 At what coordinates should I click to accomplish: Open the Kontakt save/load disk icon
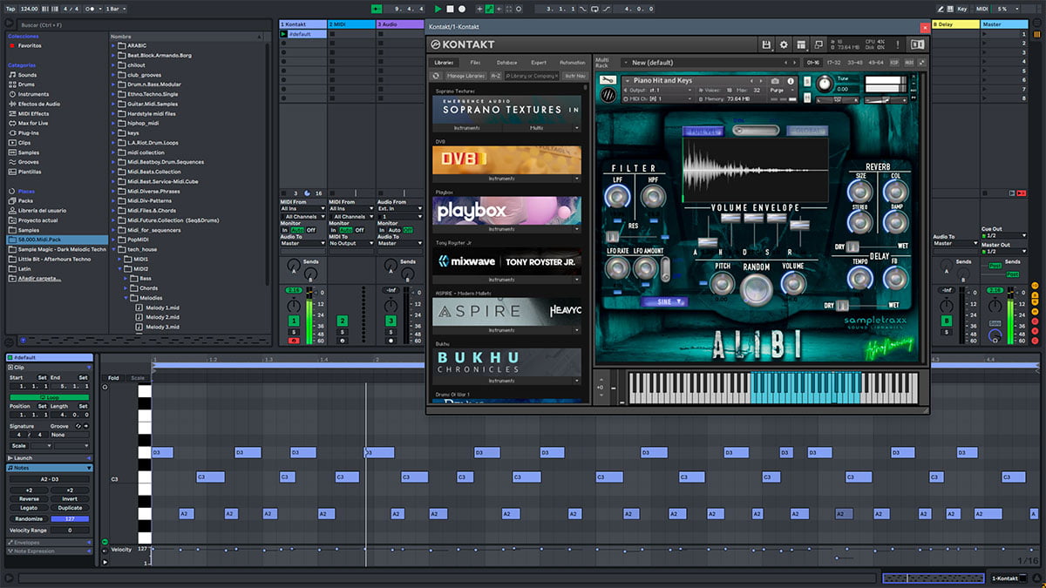click(x=766, y=44)
